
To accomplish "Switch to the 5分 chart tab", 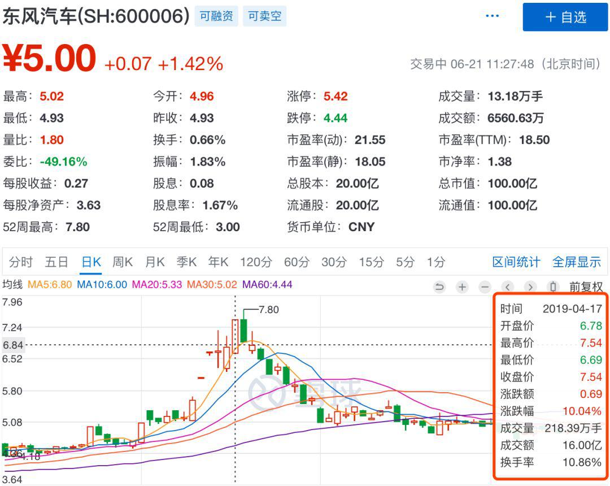I will coord(406,262).
